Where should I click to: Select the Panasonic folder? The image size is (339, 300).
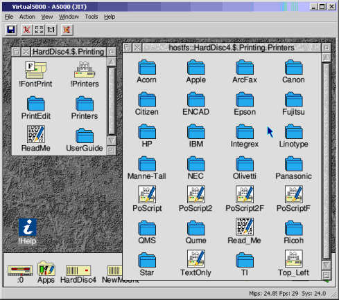coord(293,168)
